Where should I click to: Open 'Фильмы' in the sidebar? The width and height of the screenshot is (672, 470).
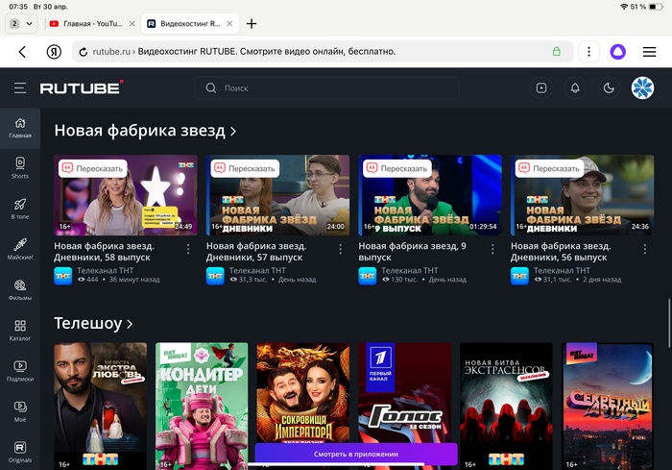coord(20,289)
